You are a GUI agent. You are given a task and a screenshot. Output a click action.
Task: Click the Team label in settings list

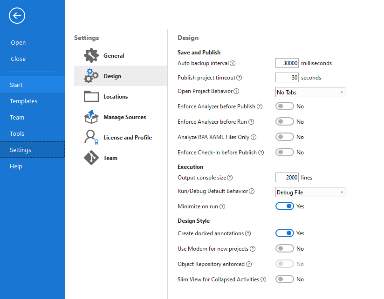[110, 158]
